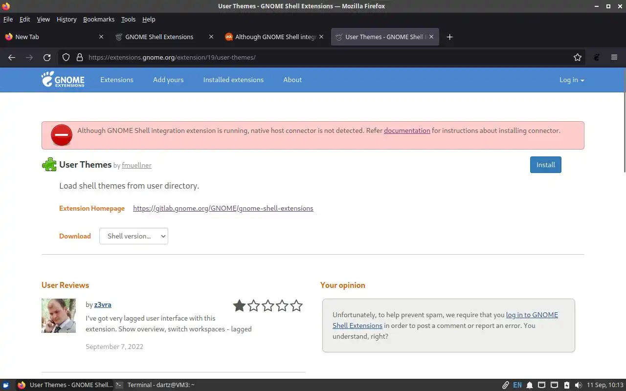Open the Bookmarks menu
This screenshot has height=391, width=626.
click(99, 19)
